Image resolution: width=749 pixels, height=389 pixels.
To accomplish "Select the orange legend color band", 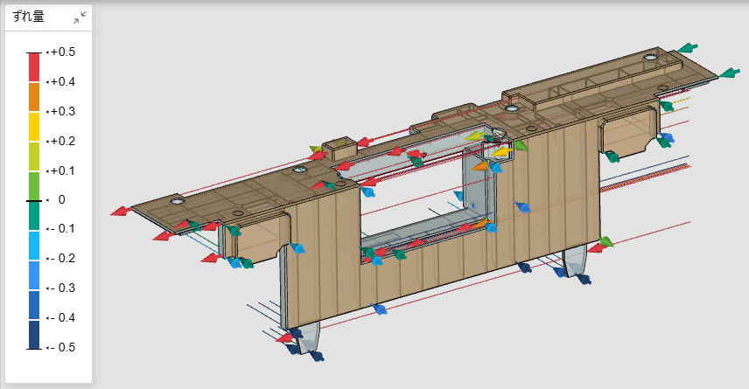I will pyautogui.click(x=33, y=97).
